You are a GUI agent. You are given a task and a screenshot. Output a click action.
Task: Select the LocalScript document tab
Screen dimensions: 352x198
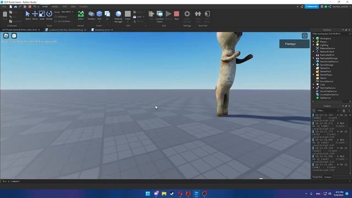66,30
